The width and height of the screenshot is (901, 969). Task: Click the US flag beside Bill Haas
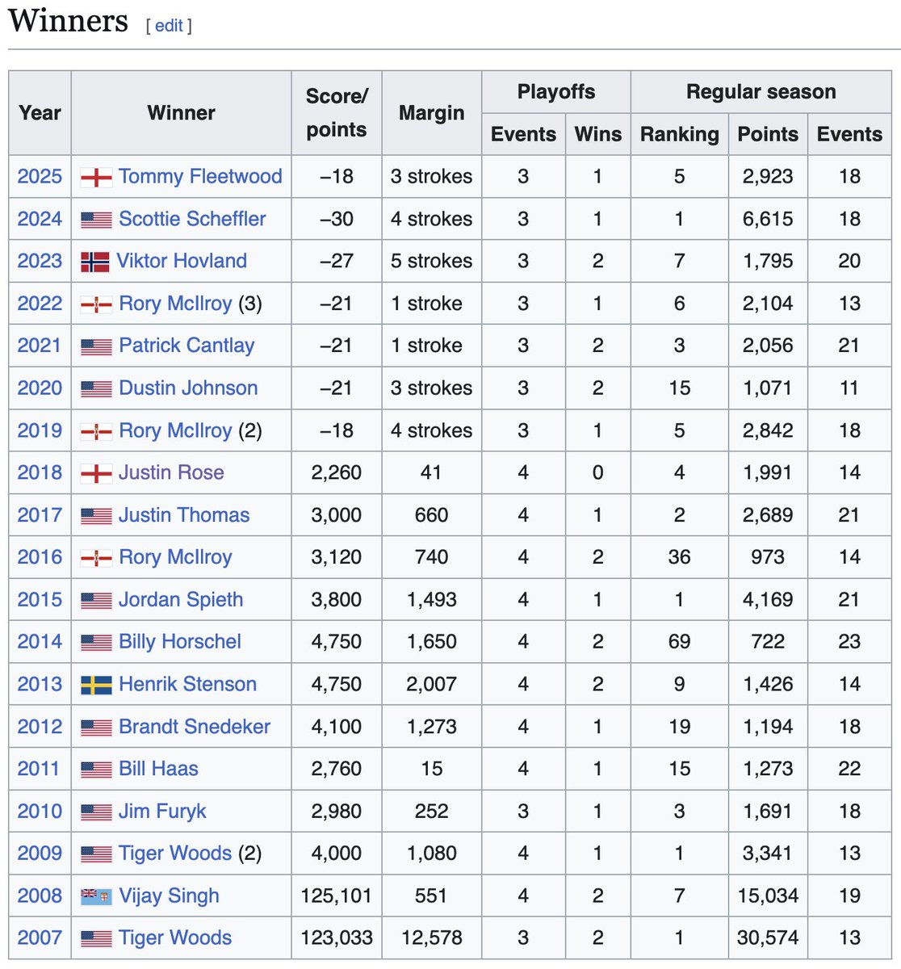96,770
